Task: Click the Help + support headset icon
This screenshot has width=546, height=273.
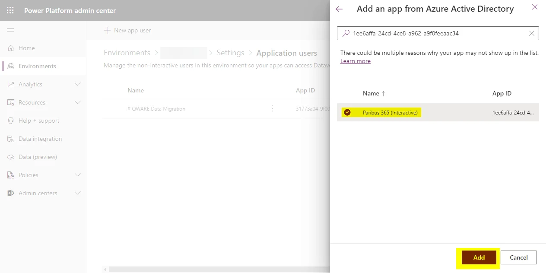Action: [x=11, y=121]
